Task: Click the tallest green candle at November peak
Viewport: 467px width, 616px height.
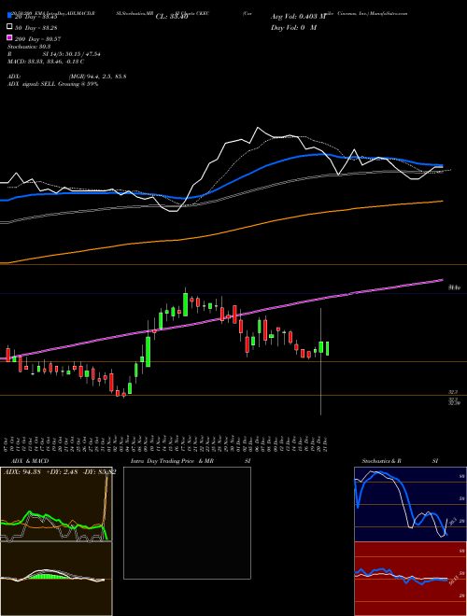Action: click(x=185, y=304)
